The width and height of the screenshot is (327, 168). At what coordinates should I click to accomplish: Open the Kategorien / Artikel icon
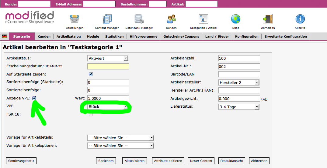coord(203,19)
